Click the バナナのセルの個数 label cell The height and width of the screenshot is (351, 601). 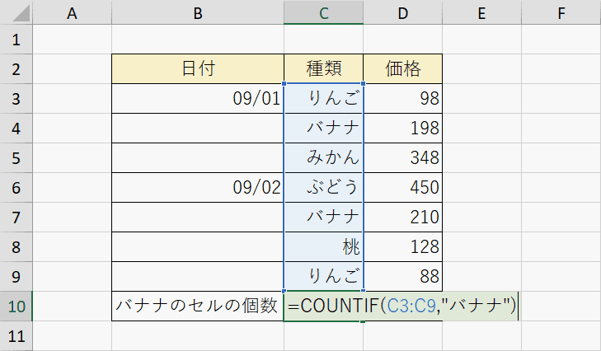[x=198, y=307]
